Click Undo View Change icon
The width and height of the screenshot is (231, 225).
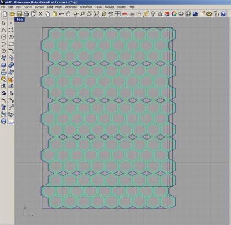click(x=110, y=14)
